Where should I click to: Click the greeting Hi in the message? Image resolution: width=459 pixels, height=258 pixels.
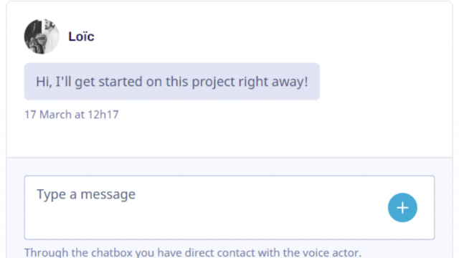44,82
